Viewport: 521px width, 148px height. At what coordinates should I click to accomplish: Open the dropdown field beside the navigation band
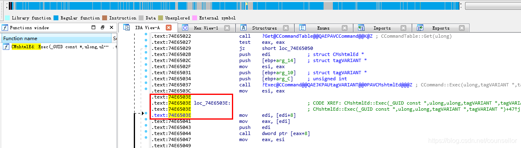(x=493, y=6)
